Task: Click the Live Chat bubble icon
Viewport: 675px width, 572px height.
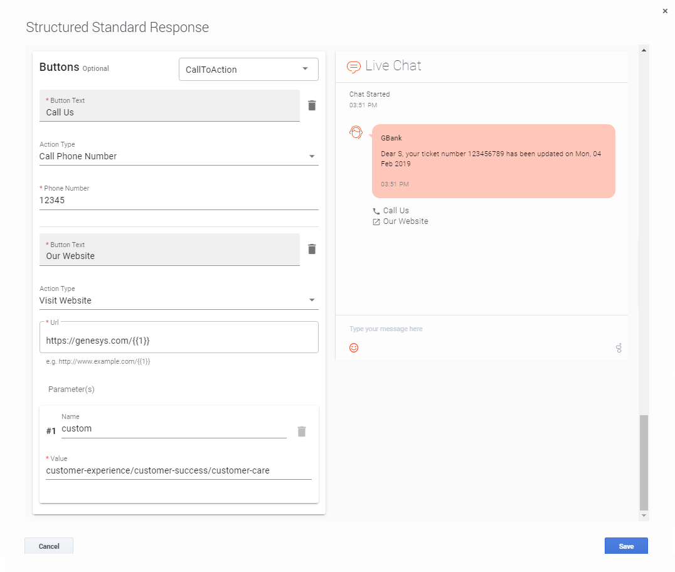Action: [354, 66]
